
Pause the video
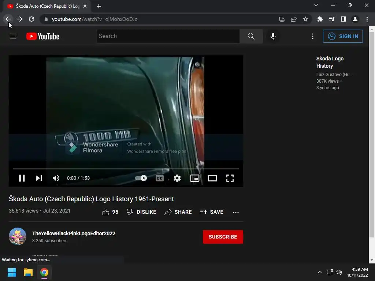(x=22, y=178)
